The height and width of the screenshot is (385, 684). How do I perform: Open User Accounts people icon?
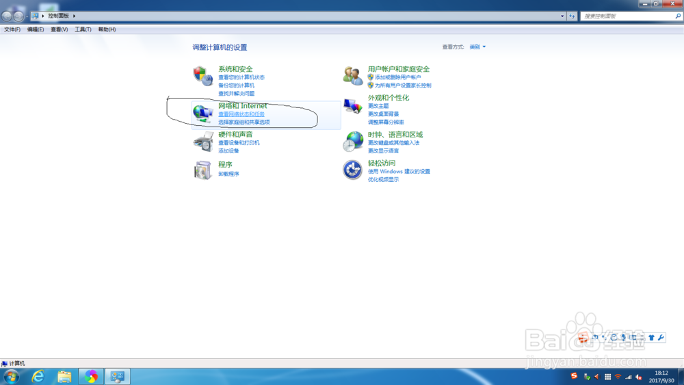click(x=352, y=76)
